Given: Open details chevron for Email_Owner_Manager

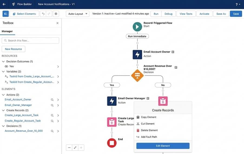Looking at the screenshot, I should [x=58, y=105].
